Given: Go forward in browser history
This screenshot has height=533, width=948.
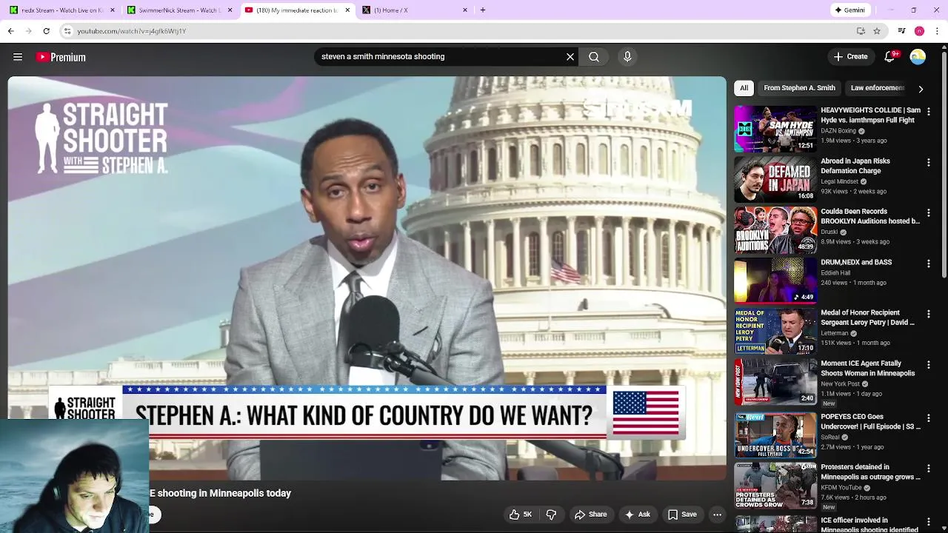Looking at the screenshot, I should point(28,31).
